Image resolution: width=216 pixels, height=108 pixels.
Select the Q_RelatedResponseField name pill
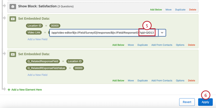click(43, 61)
